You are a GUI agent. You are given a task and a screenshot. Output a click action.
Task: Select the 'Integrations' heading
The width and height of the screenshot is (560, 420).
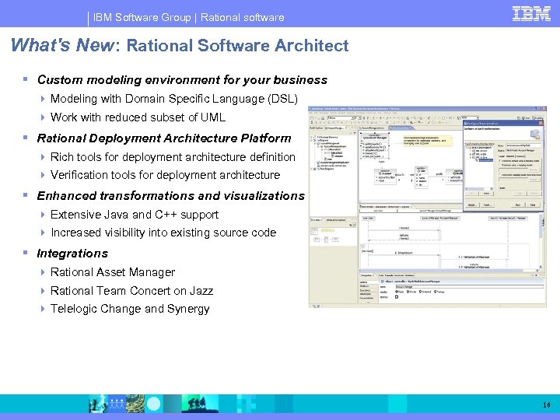coord(72,254)
